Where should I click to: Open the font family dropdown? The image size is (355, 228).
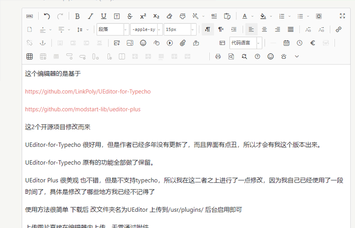[146, 29]
